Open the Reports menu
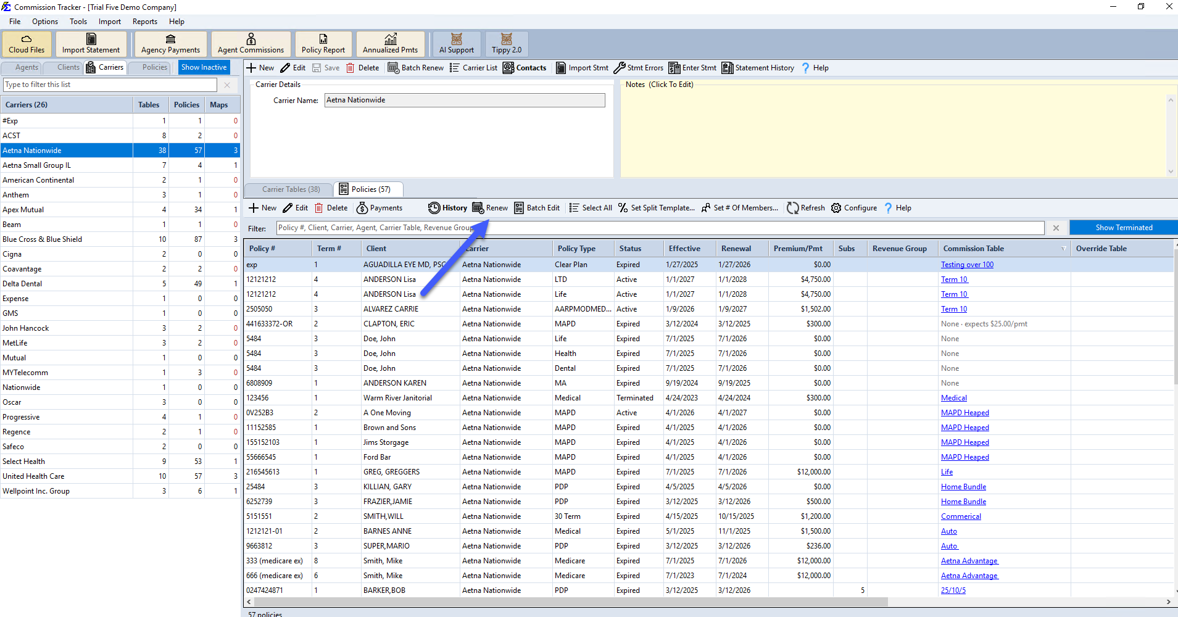The width and height of the screenshot is (1178, 617). (x=145, y=22)
